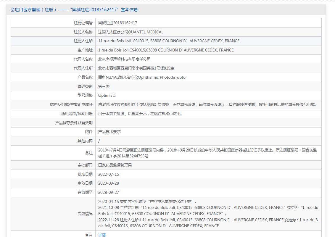Open the 详情 link in the 注 row
This screenshot has height=237, width=335.
coord(102,235)
